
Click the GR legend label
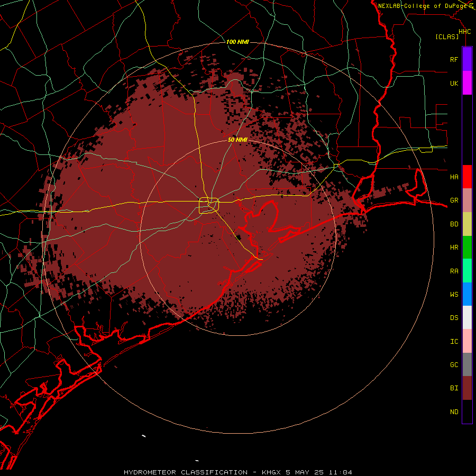pyautogui.click(x=454, y=200)
